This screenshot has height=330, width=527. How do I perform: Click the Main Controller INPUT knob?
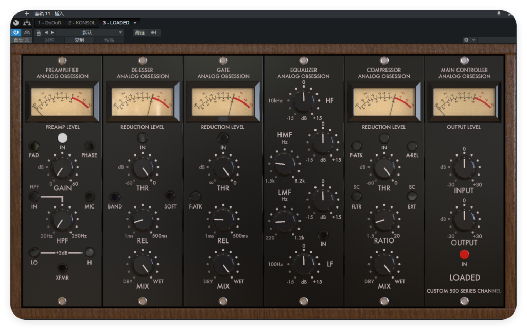tap(464, 167)
